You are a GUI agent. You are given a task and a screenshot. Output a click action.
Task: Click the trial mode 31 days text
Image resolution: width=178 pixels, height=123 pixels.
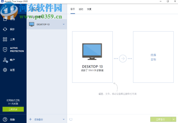point(13,102)
